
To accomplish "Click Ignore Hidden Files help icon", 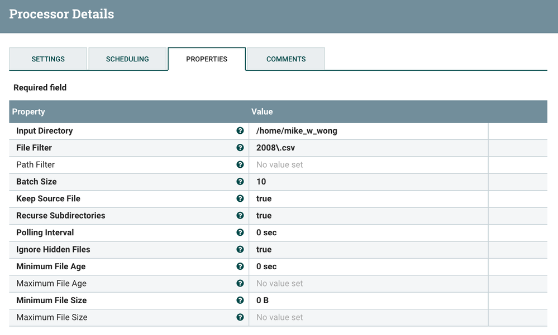I will [x=240, y=249].
